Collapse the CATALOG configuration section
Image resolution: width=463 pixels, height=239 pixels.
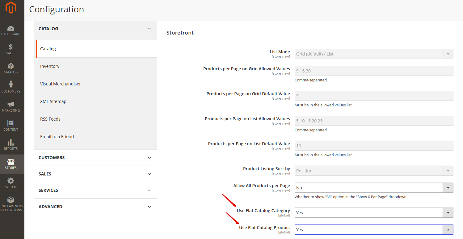click(149, 29)
